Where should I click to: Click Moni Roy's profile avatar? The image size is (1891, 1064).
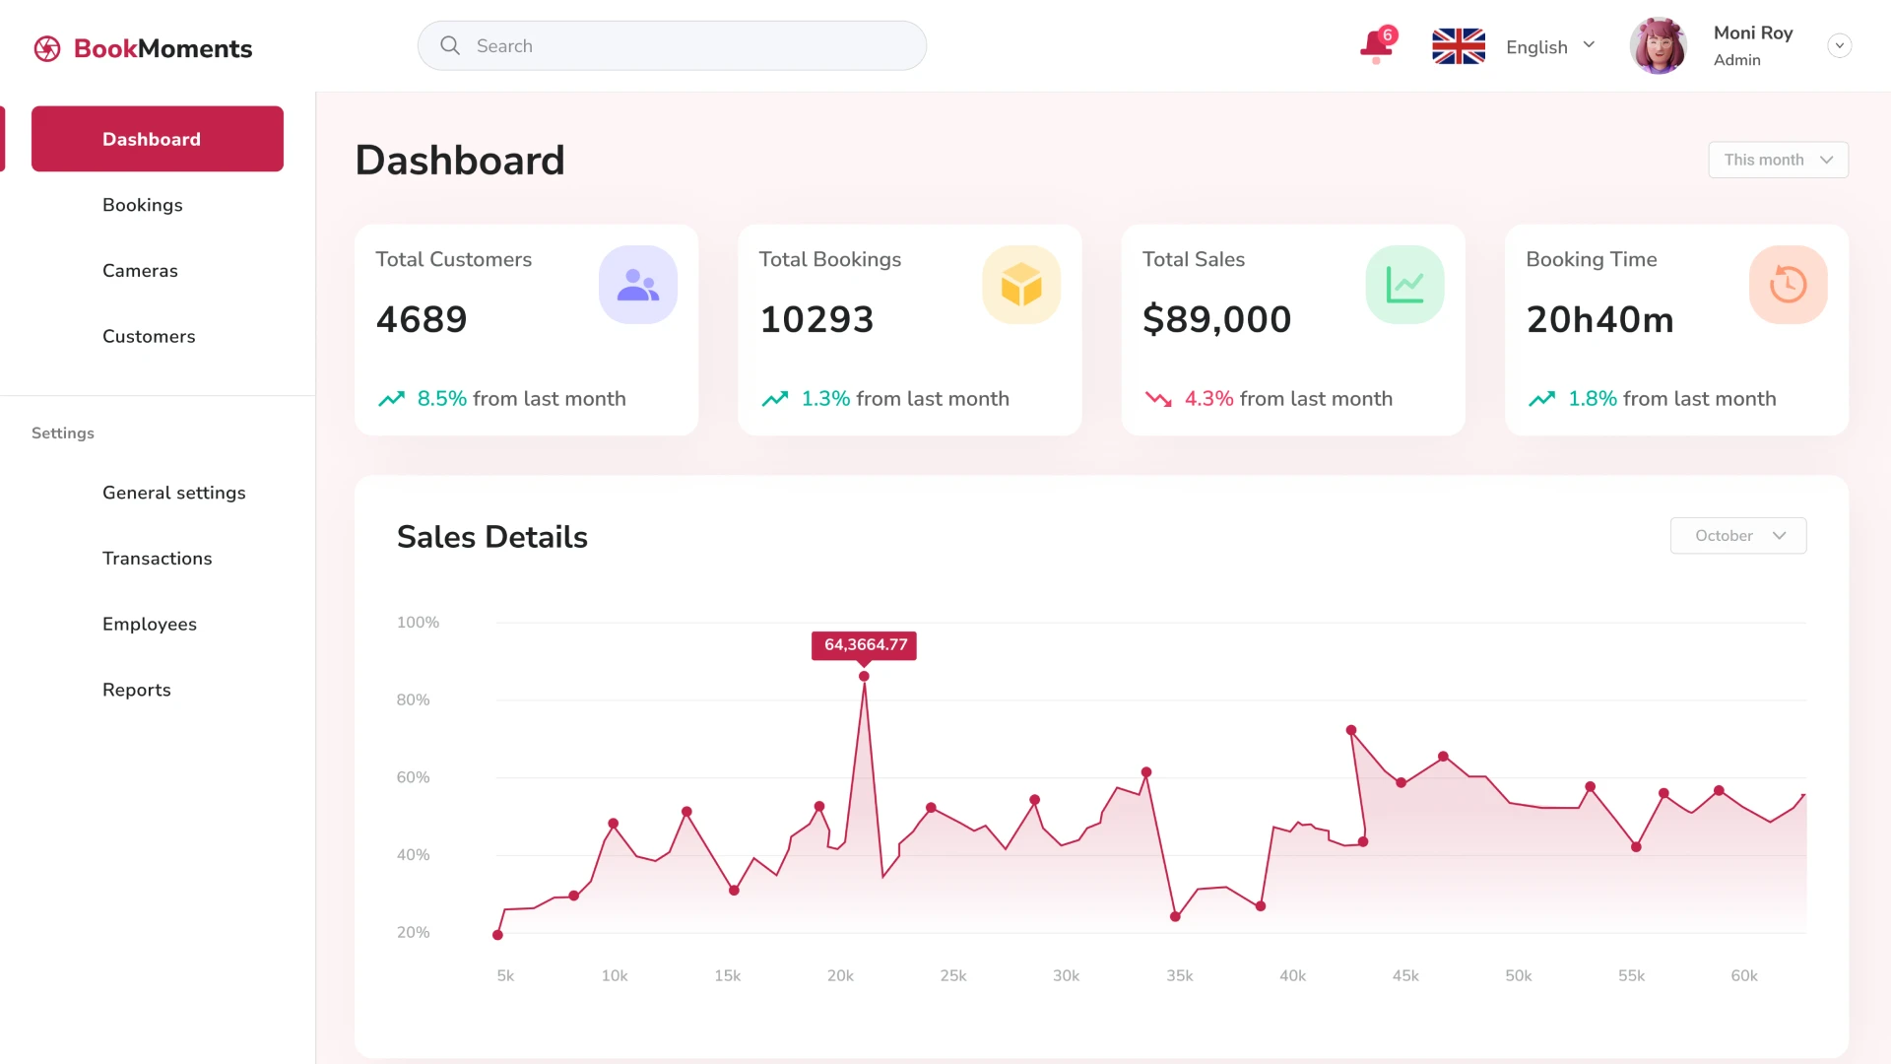pos(1658,45)
